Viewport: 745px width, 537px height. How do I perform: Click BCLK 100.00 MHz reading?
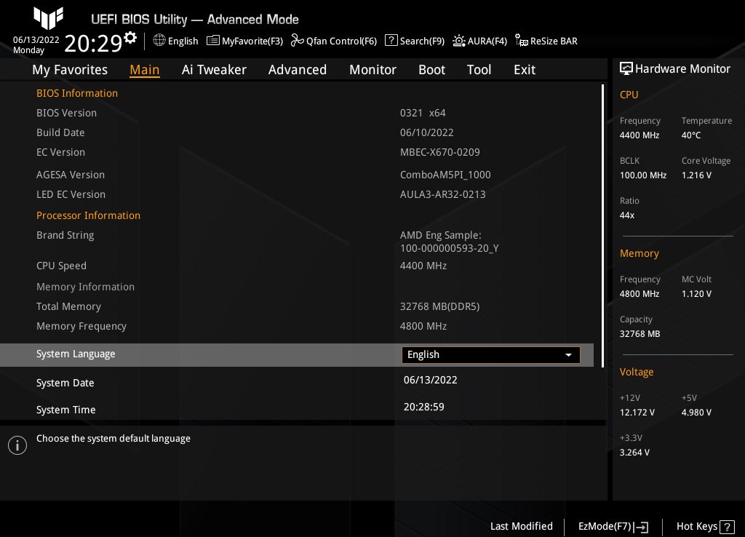(643, 175)
